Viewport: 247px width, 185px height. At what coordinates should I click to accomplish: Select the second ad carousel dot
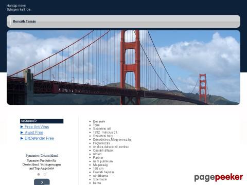tap(45, 174)
